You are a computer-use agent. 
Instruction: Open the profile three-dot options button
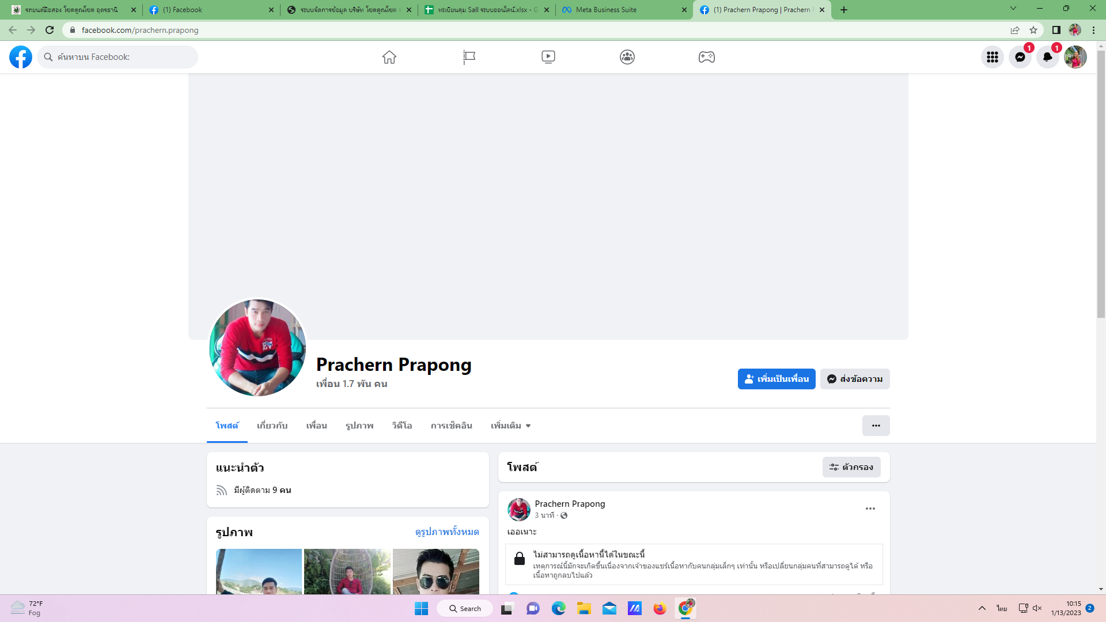coord(876,426)
